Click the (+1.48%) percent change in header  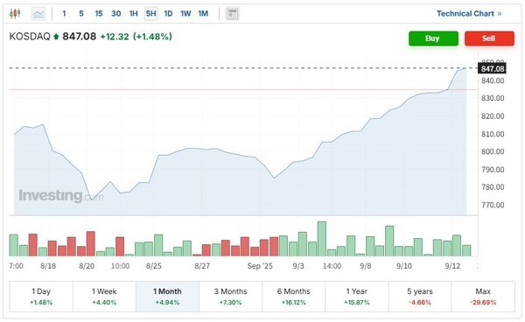[x=152, y=37]
